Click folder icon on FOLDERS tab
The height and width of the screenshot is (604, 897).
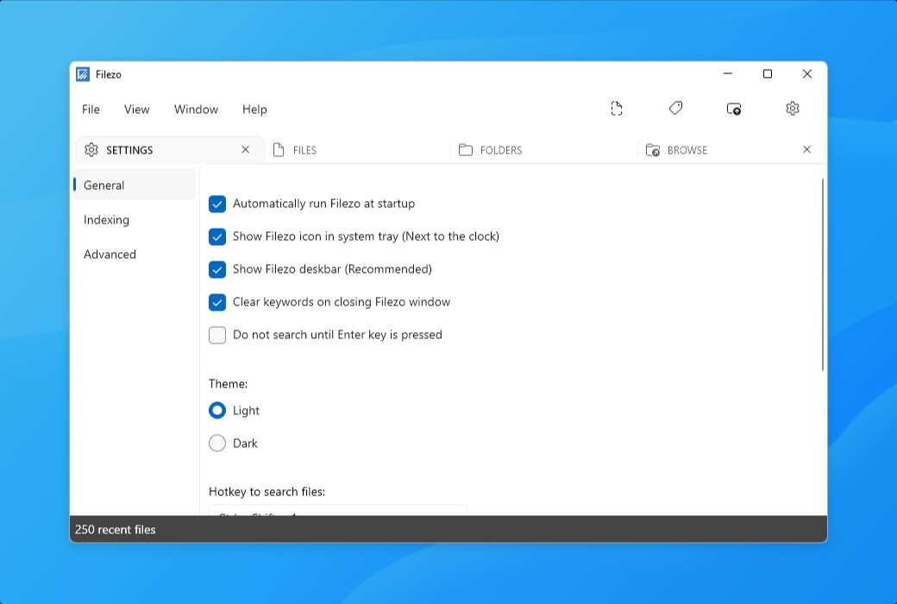click(x=466, y=150)
